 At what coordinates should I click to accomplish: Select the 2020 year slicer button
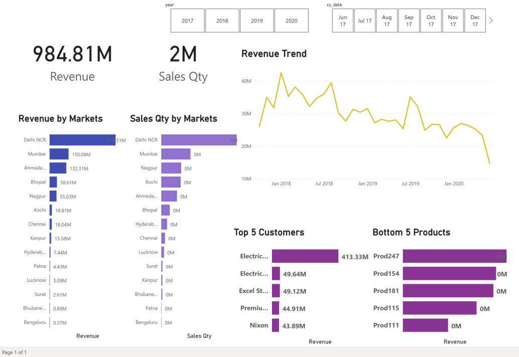[291, 20]
